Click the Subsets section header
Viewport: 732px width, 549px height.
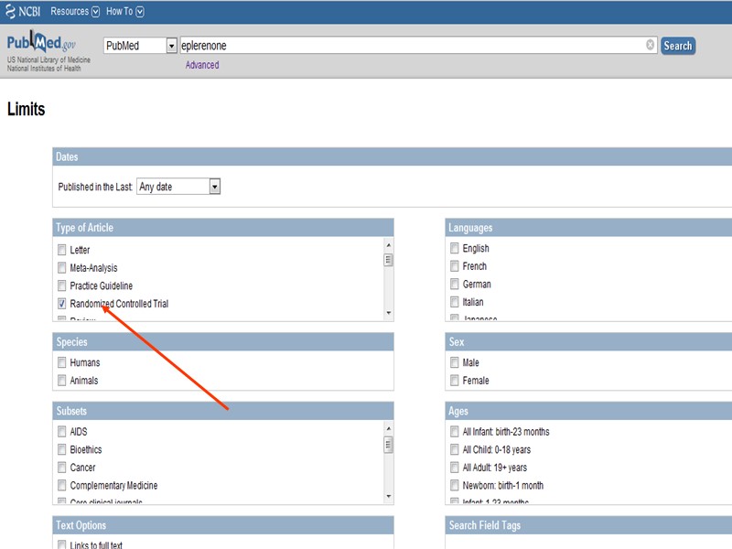pos(223,411)
